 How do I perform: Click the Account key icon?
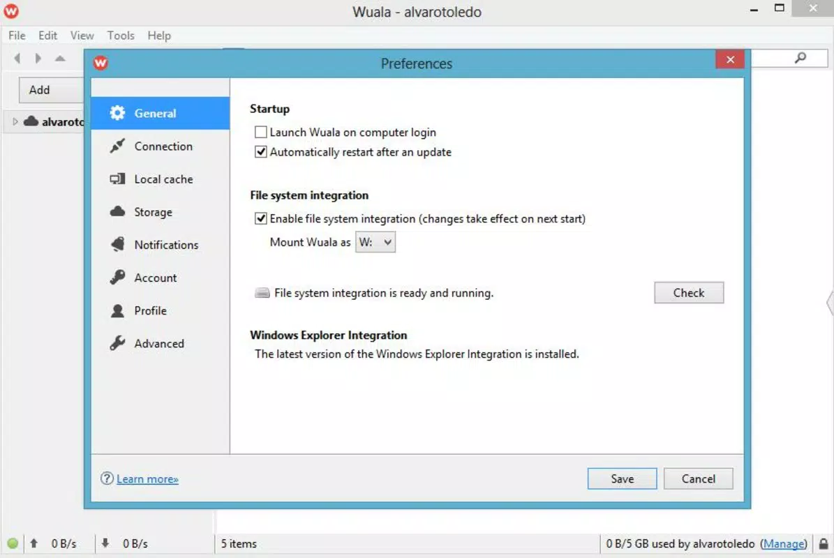click(x=117, y=277)
